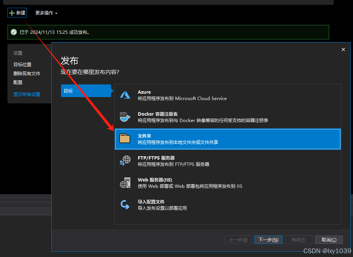This screenshot has width=353, height=257.
Task: Click the folder icon in the 文件夹 row
Action: tap(125, 138)
